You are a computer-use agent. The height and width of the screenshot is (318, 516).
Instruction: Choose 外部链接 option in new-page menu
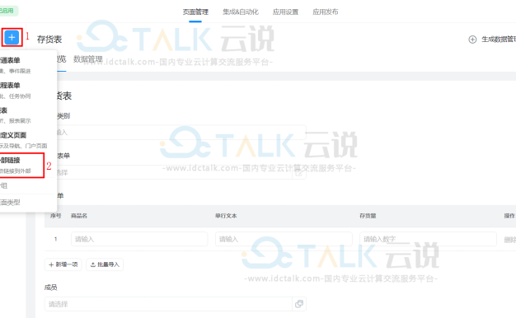tap(21, 165)
